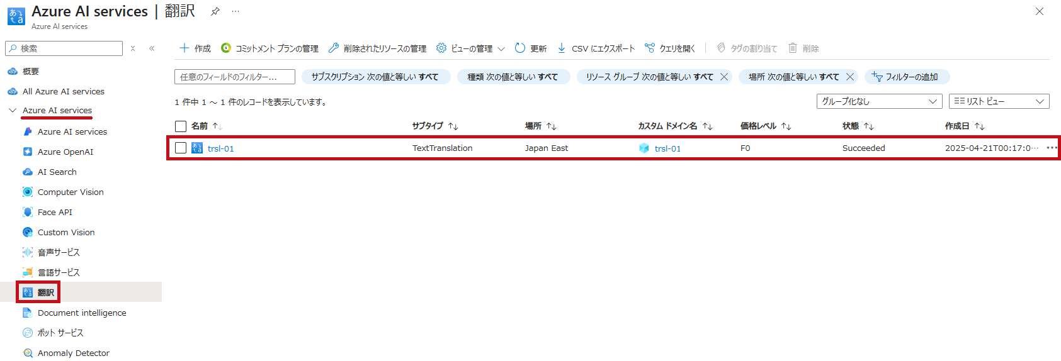Click the 作成 plus button
This screenshot has height=361, width=1061.
pos(195,48)
